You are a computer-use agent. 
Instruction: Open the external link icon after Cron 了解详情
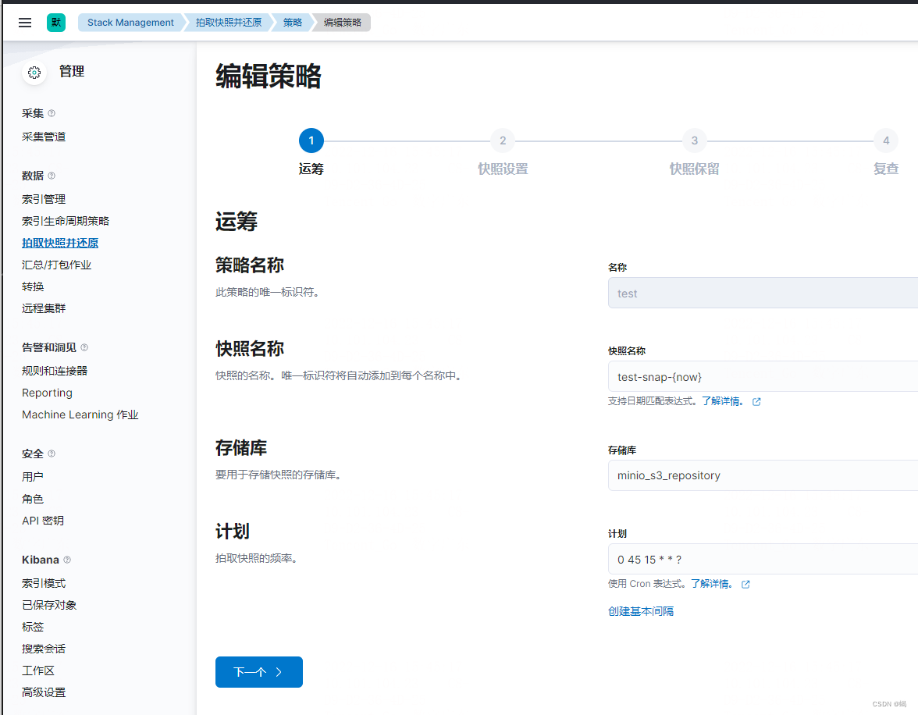click(745, 583)
